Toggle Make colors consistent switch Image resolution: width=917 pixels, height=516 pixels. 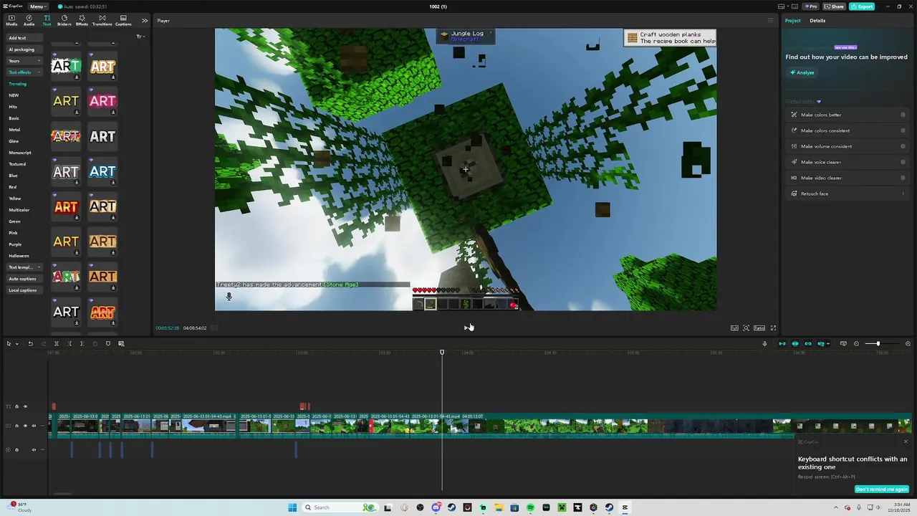pyautogui.click(x=903, y=130)
